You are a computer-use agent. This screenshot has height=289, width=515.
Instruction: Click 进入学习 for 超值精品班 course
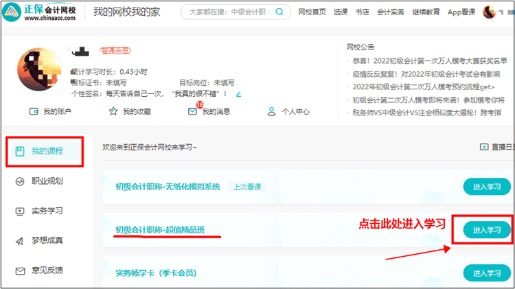coord(487,230)
